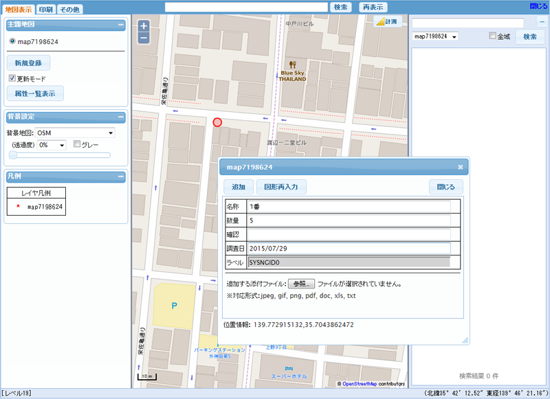Viewport: 550px width, 399px height.
Task: Click the top search input field
Action: click(246, 8)
